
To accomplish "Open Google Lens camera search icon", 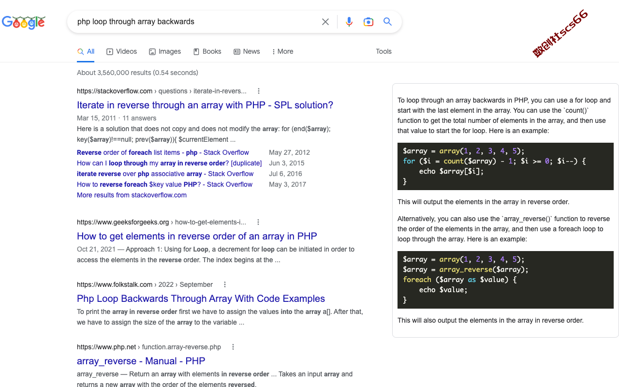I will click(x=368, y=22).
